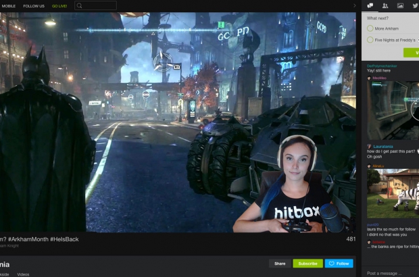
Task: Click 'laura thx so much for follow' message
Action: (391, 229)
